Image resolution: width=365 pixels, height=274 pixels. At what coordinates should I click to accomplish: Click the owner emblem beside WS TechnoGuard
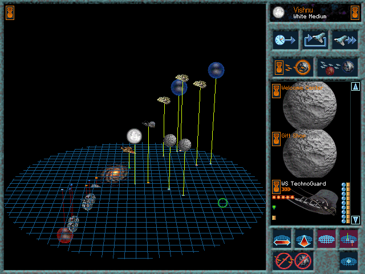point(276,187)
